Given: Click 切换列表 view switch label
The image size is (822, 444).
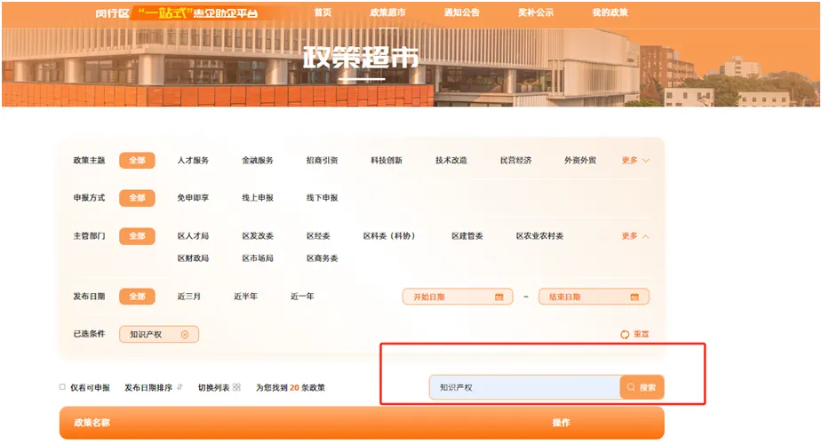Looking at the screenshot, I should pyautogui.click(x=213, y=387).
